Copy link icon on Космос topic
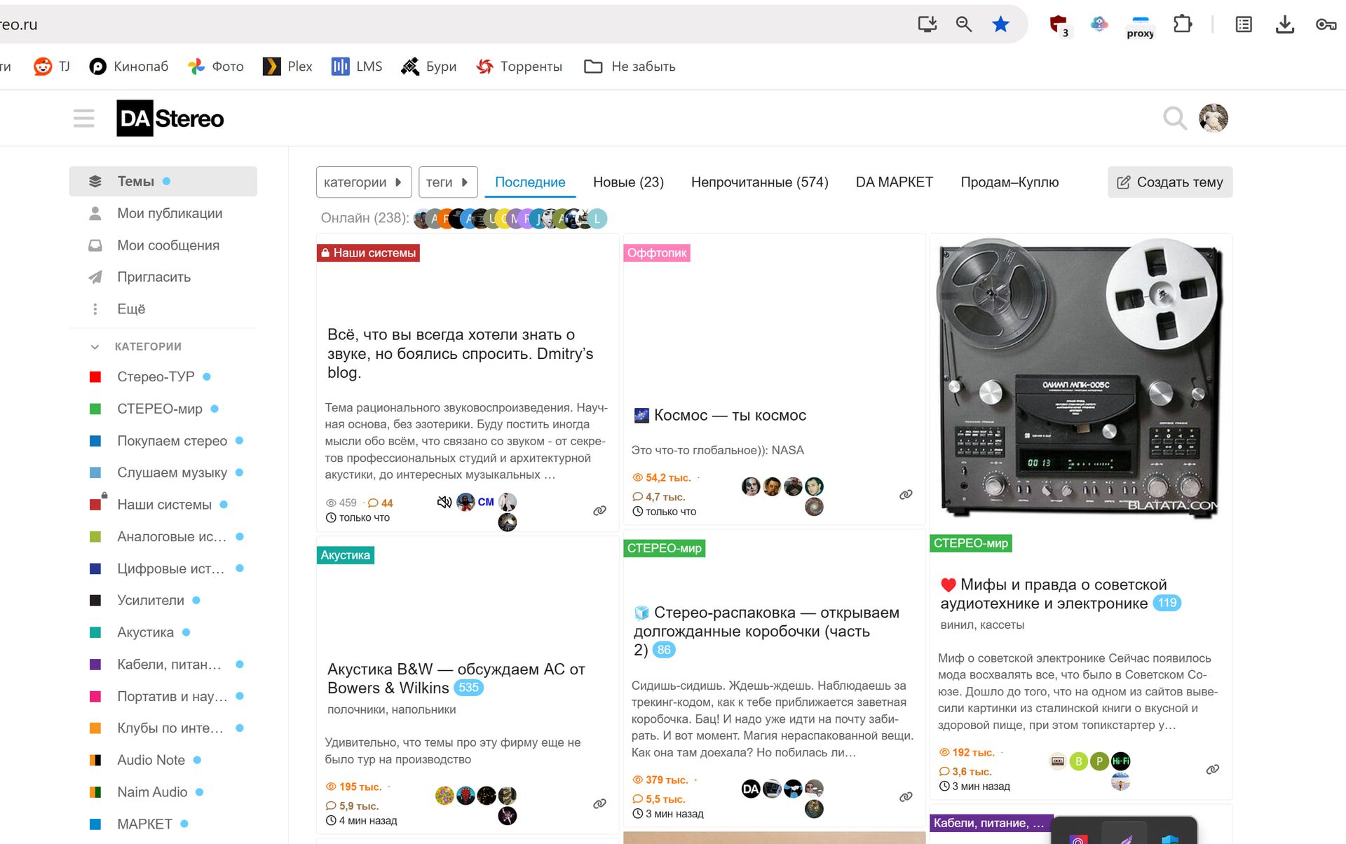This screenshot has height=844, width=1346. [x=906, y=495]
